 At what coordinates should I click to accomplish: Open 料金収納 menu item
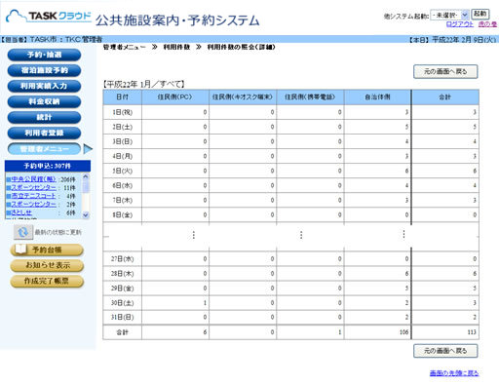pos(44,101)
